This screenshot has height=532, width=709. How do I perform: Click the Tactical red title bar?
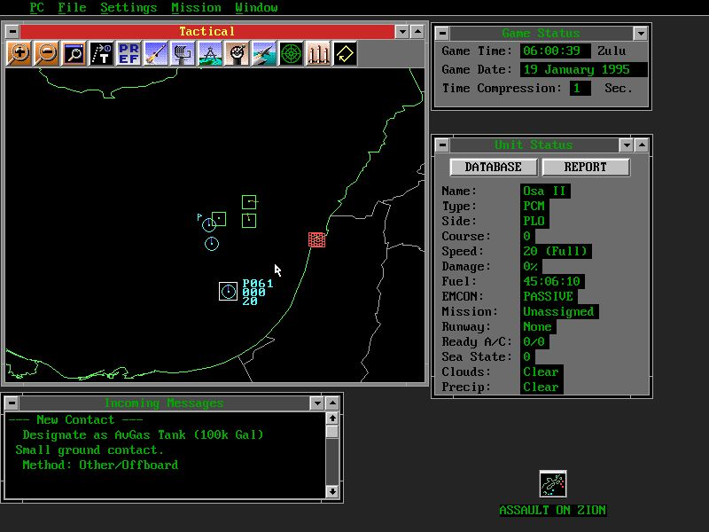[207, 32]
